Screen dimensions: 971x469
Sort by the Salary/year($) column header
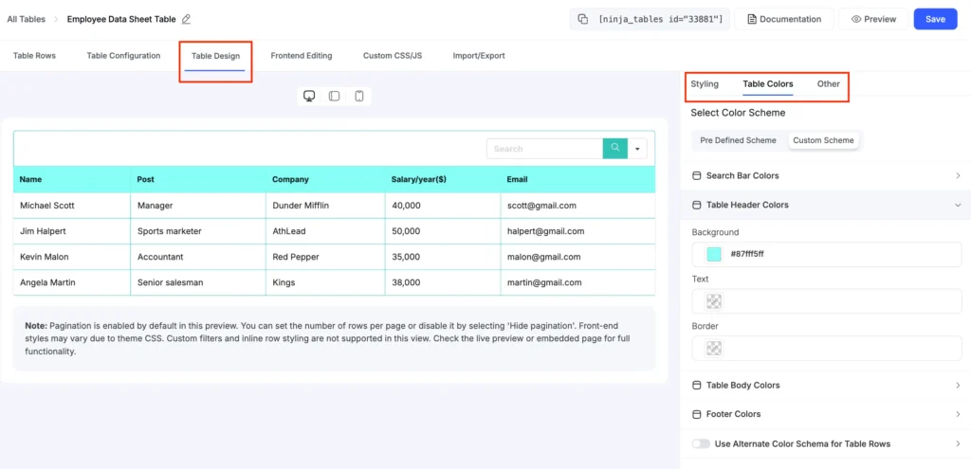(x=442, y=179)
